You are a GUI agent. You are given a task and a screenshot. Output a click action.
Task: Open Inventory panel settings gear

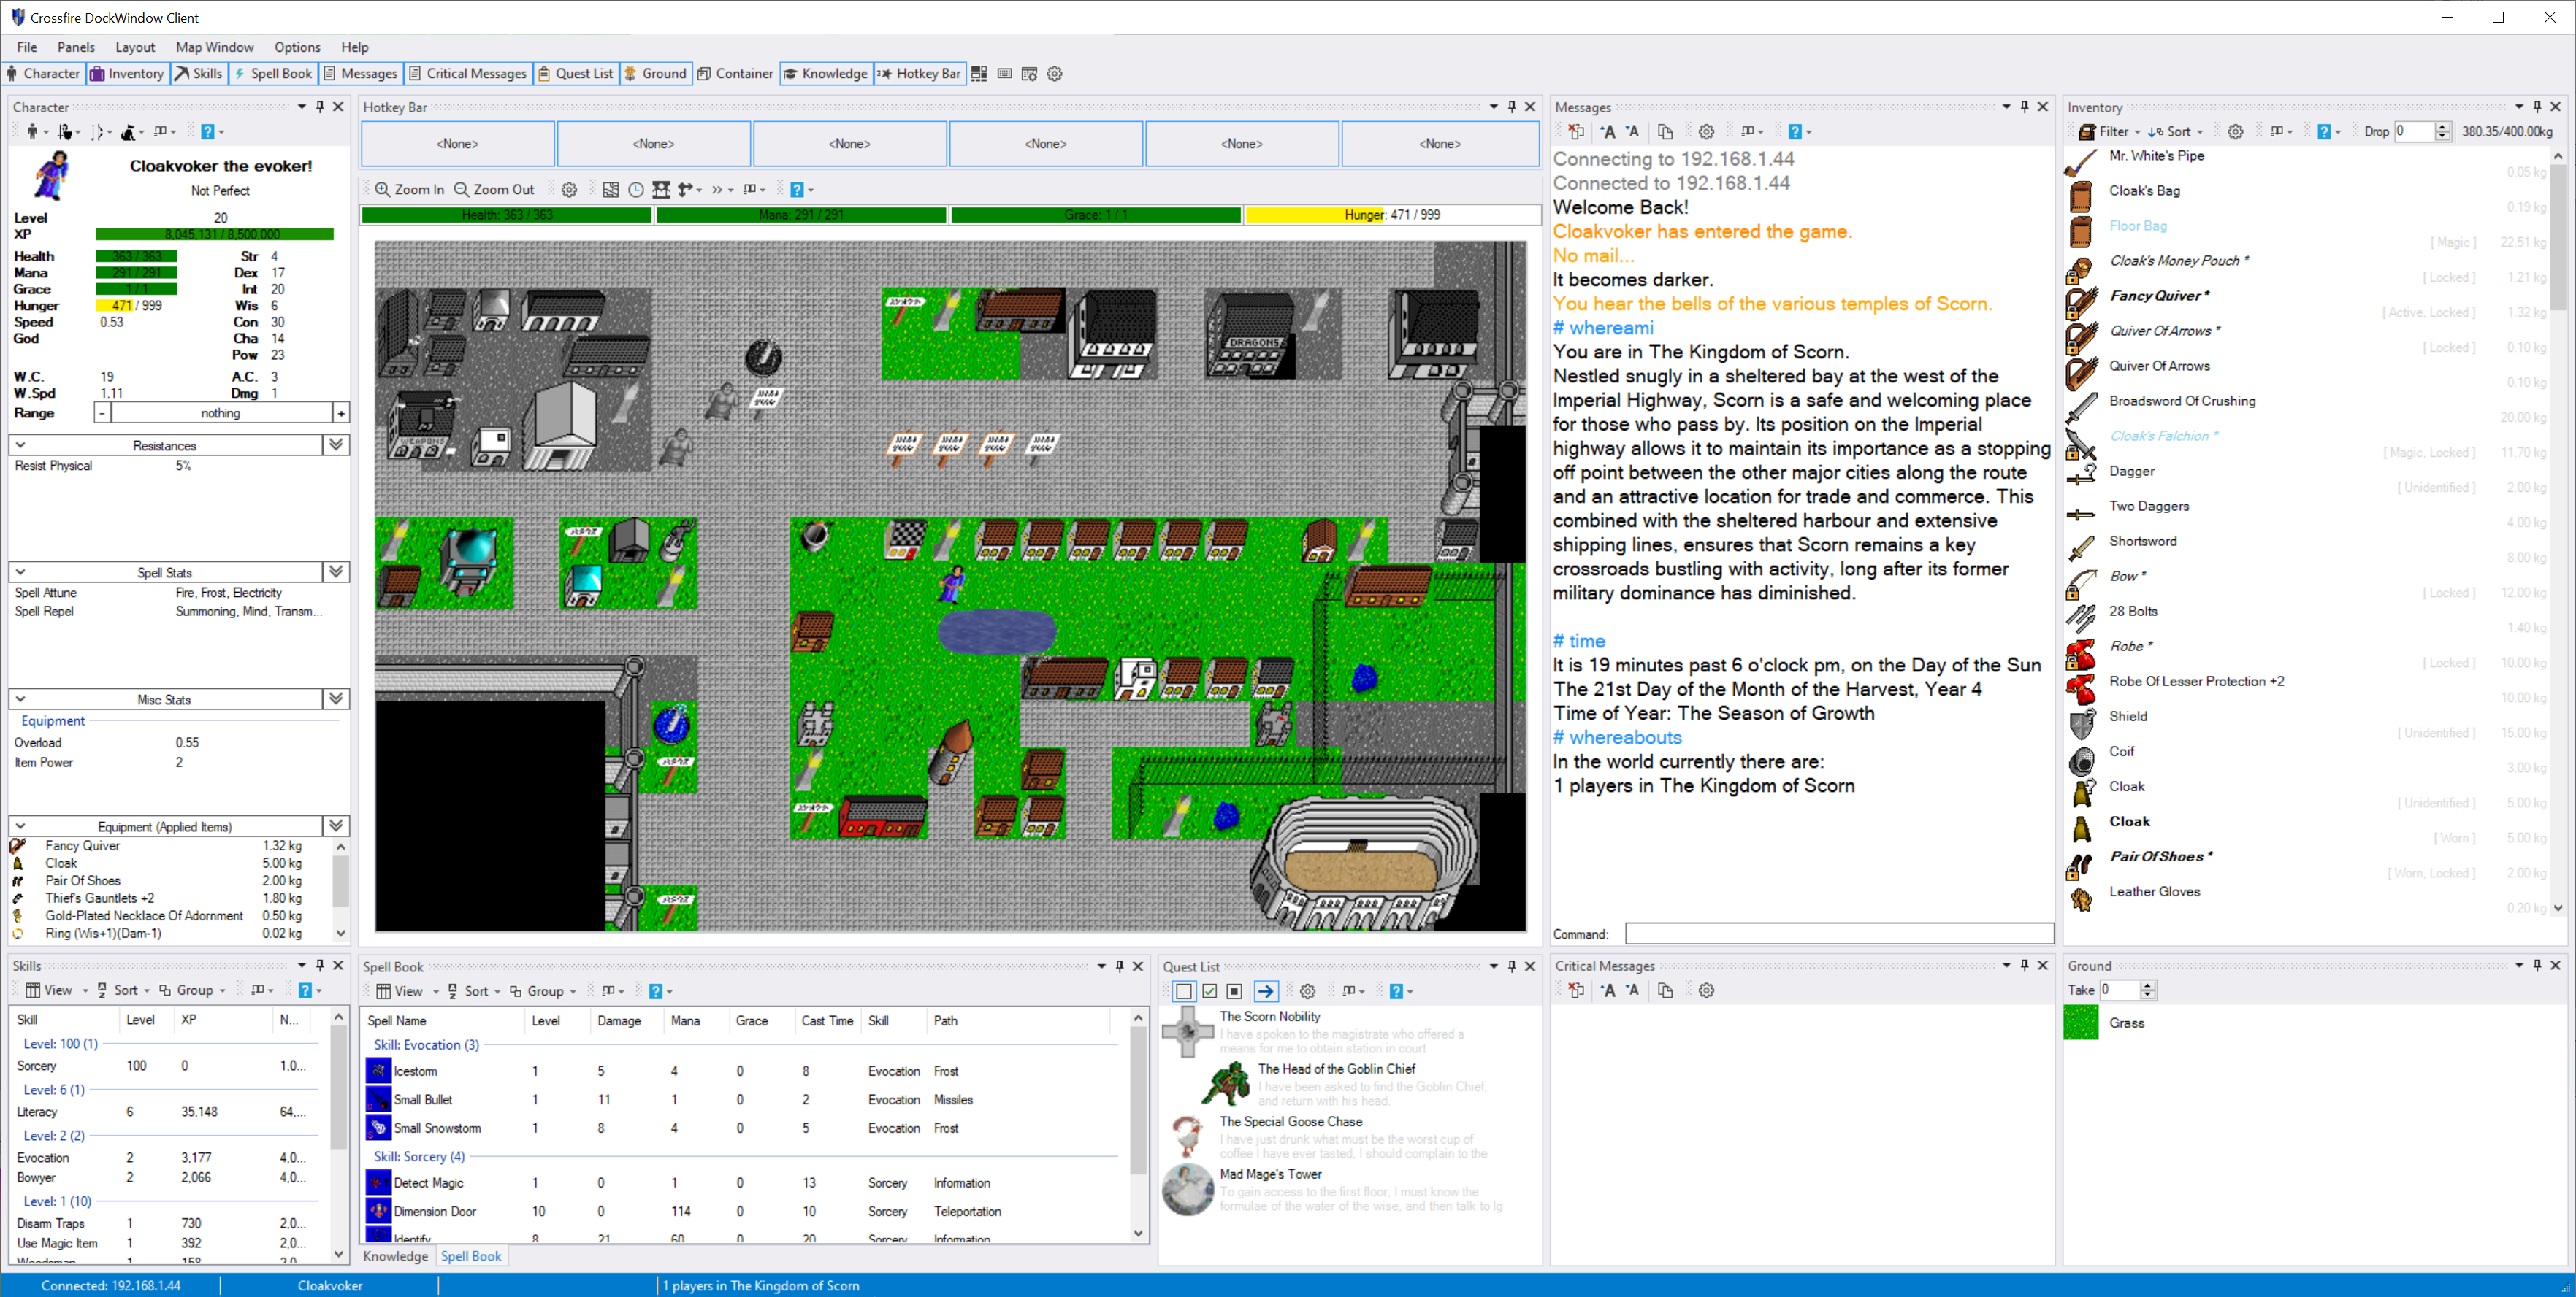[x=2235, y=131]
